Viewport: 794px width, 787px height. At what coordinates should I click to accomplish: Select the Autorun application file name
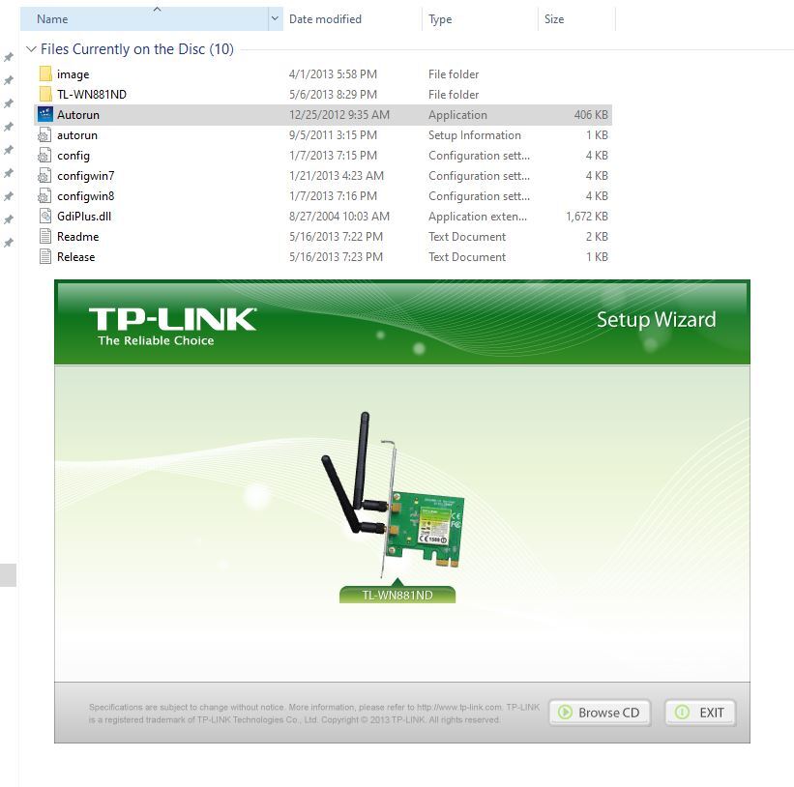coord(78,115)
